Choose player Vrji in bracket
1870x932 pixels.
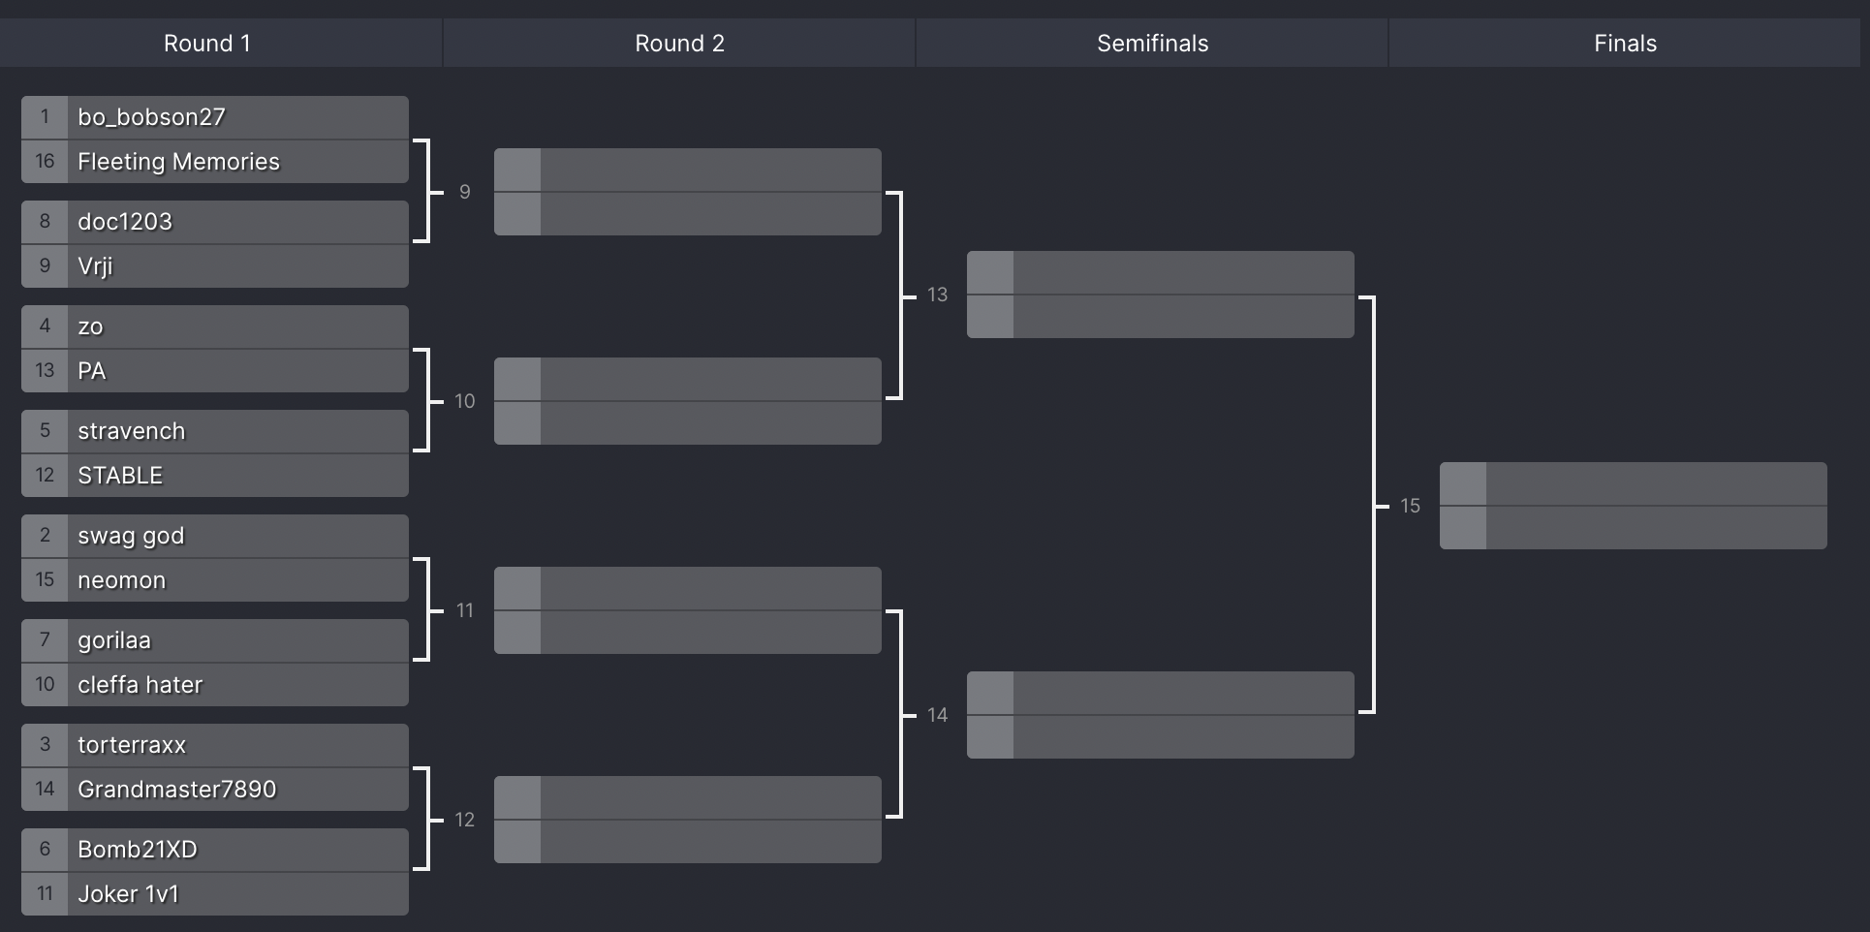click(x=215, y=266)
